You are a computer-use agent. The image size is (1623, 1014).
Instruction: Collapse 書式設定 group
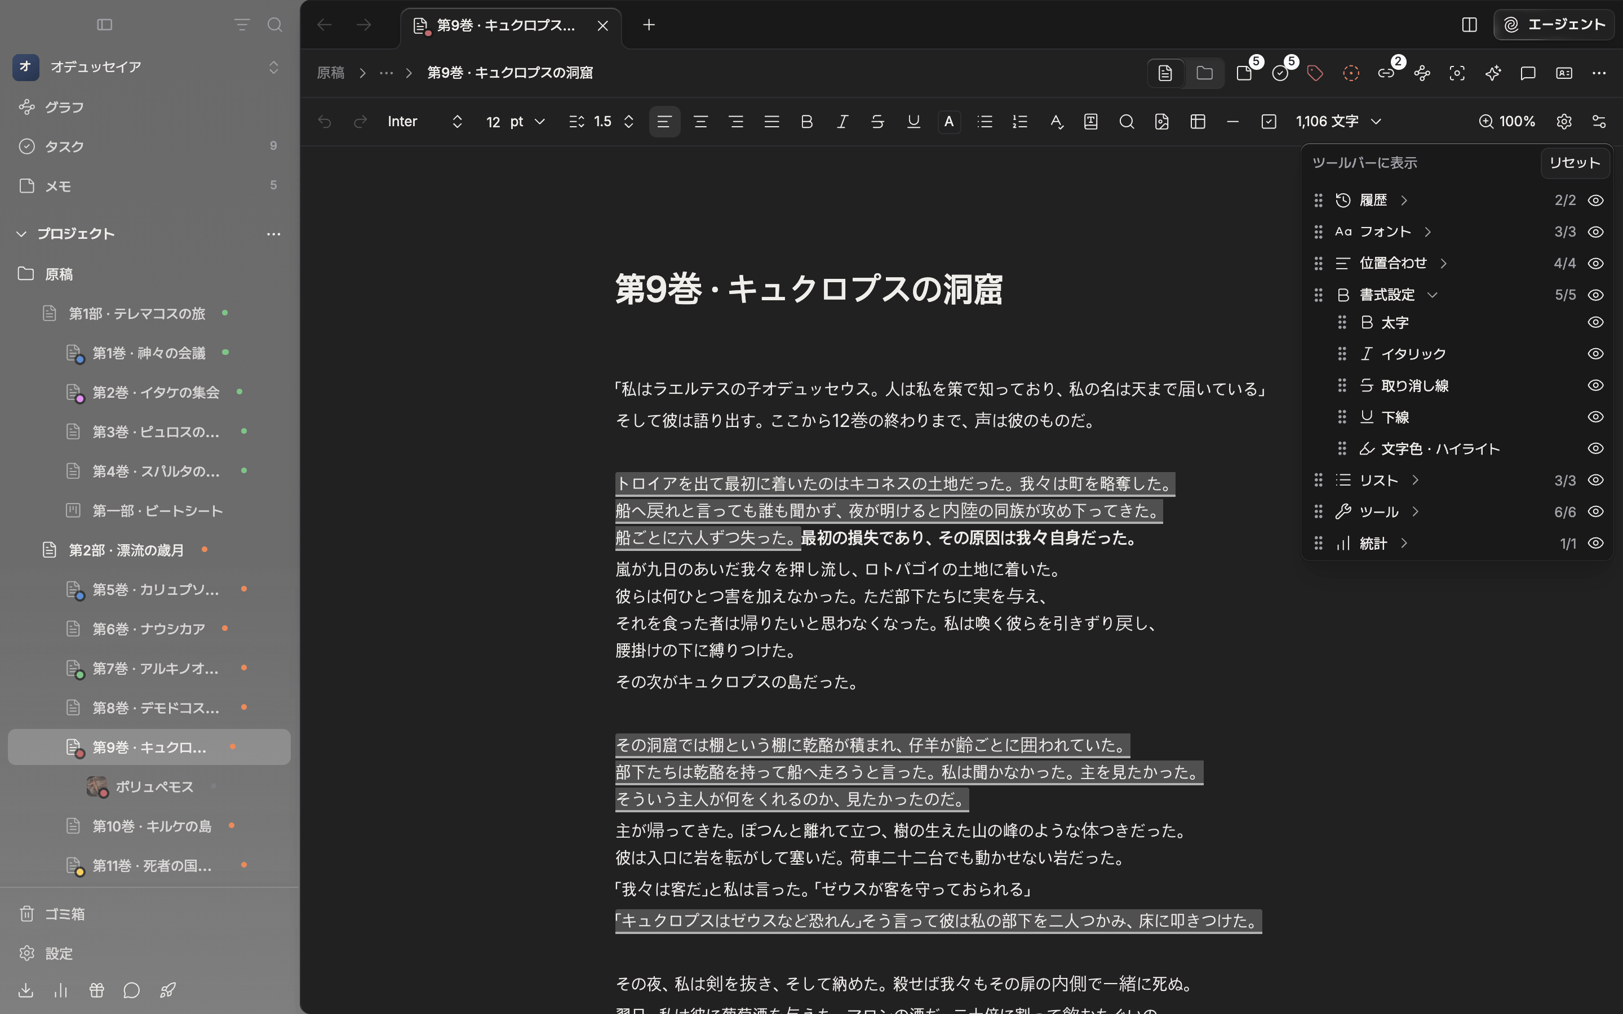pyautogui.click(x=1433, y=295)
